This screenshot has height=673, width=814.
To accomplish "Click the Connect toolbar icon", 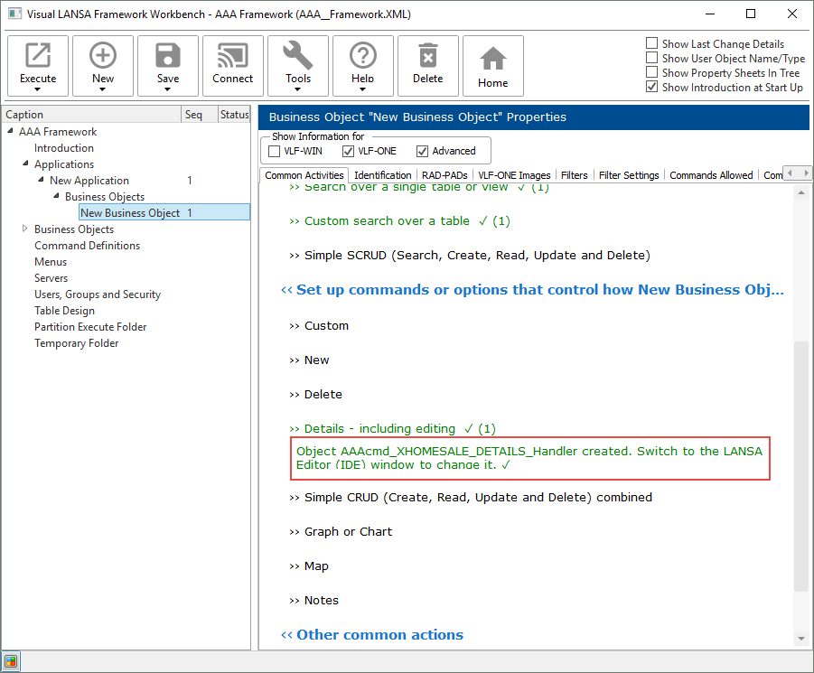I will point(233,58).
